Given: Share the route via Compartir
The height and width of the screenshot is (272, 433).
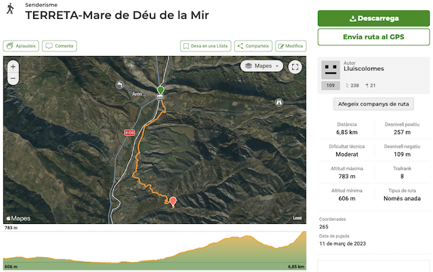Looking at the screenshot, I should [x=253, y=46].
